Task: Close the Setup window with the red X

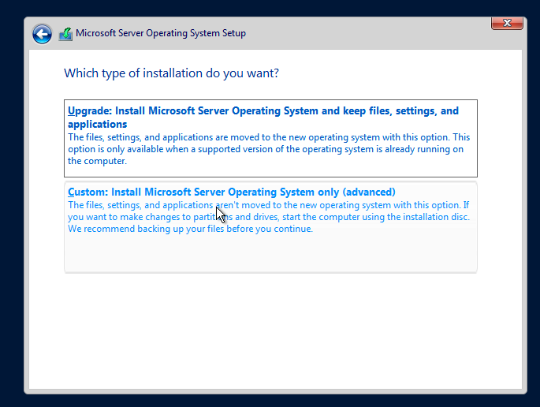Action: coord(507,23)
